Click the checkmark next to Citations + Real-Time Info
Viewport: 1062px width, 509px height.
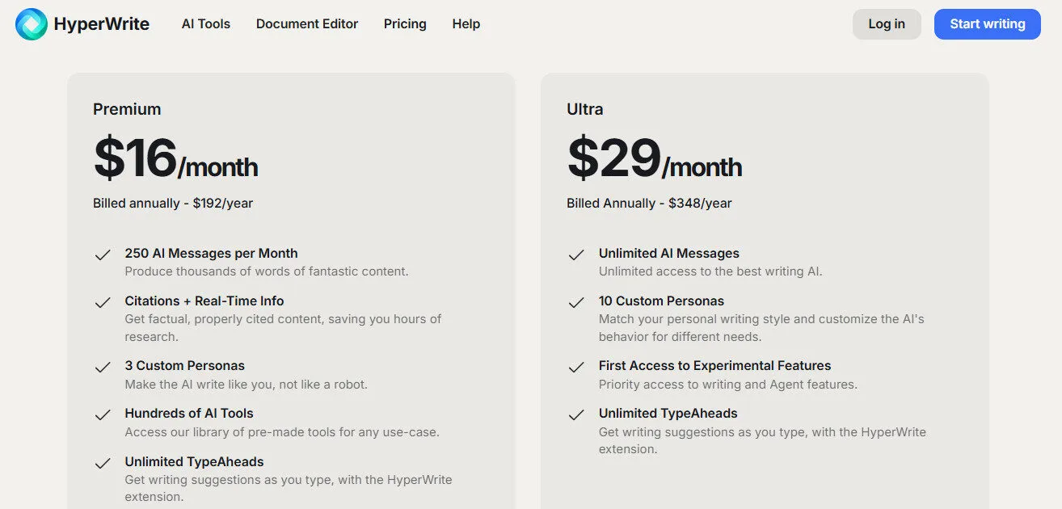(103, 302)
